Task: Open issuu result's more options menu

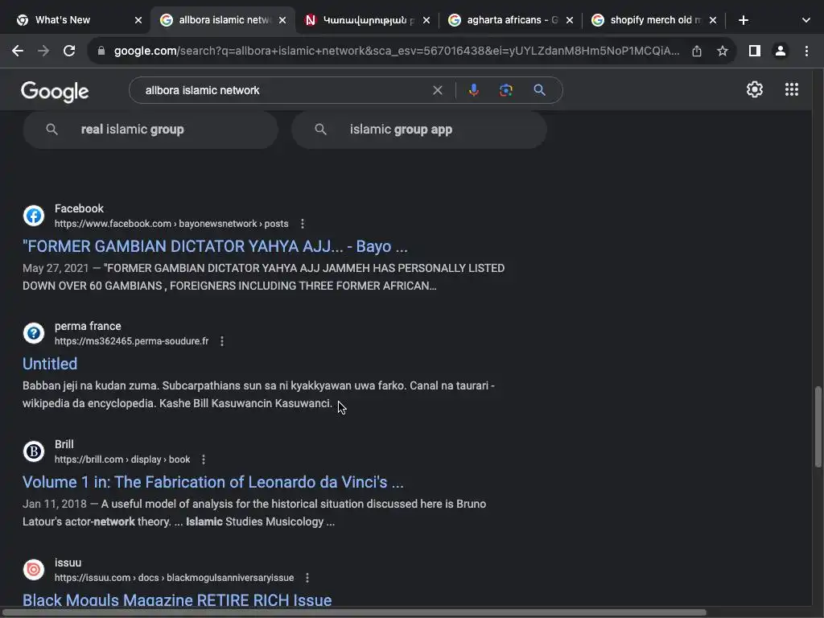Action: pos(307,578)
